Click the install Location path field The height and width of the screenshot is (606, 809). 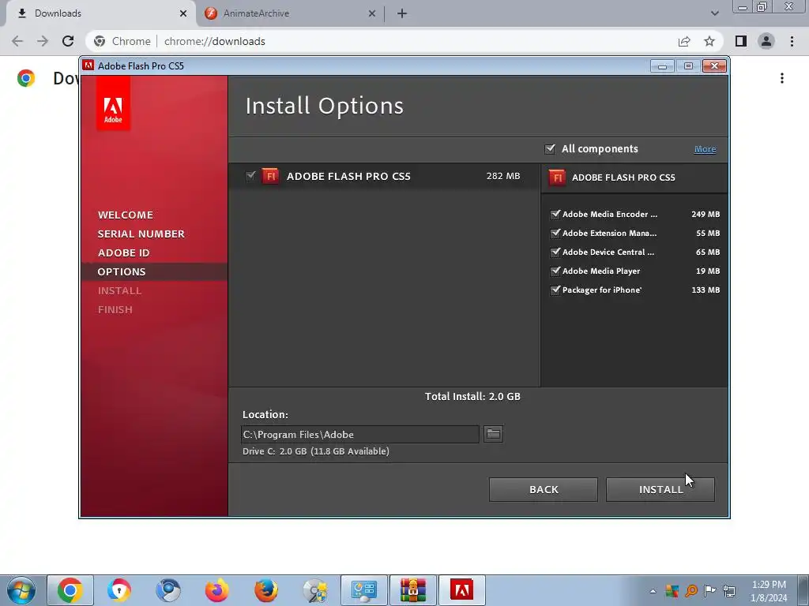point(360,435)
